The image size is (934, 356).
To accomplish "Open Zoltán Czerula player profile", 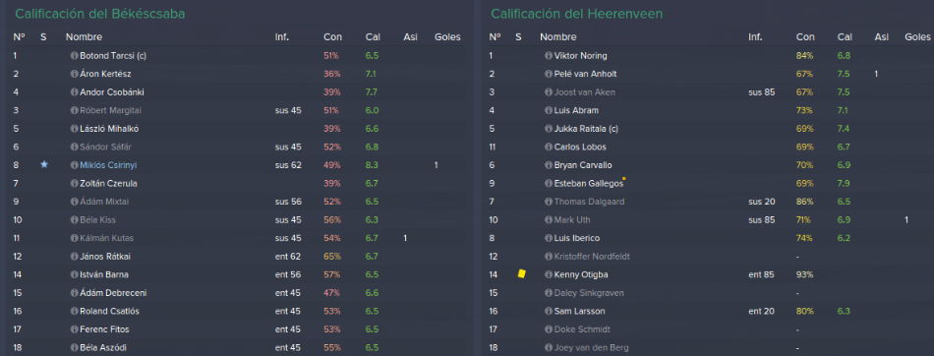I will [x=108, y=184].
